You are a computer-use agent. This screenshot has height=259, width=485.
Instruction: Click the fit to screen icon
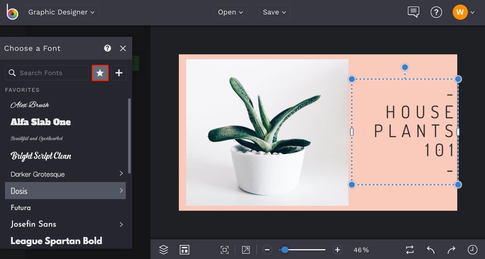click(x=225, y=250)
